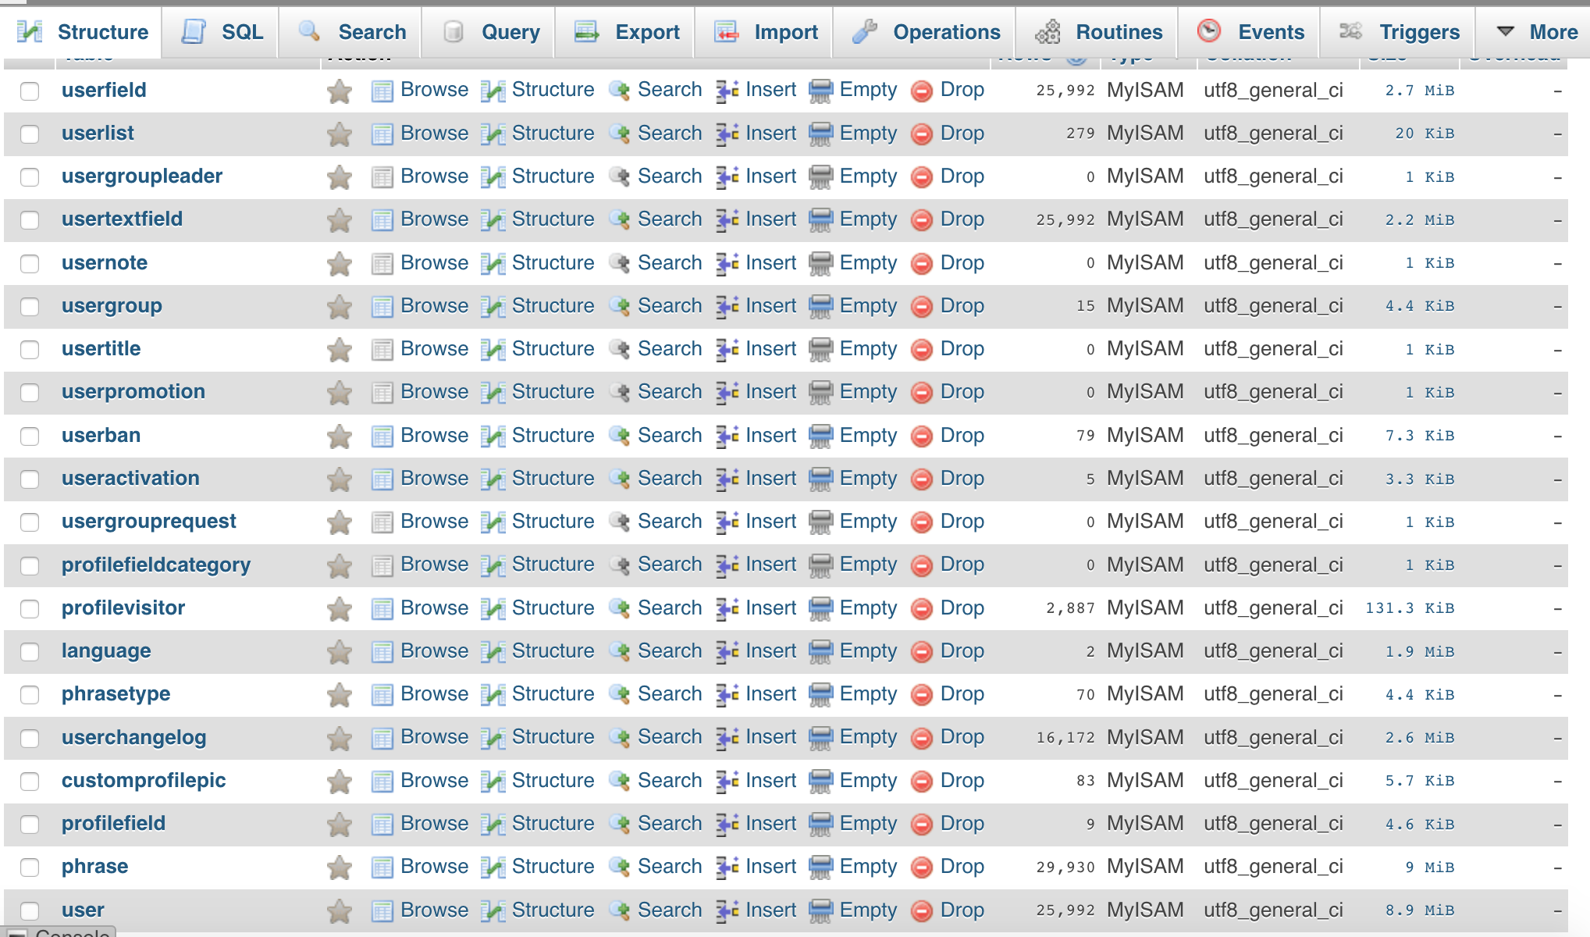Click favorite star for userfield table
Image resolution: width=1590 pixels, height=937 pixels.
[x=340, y=91]
